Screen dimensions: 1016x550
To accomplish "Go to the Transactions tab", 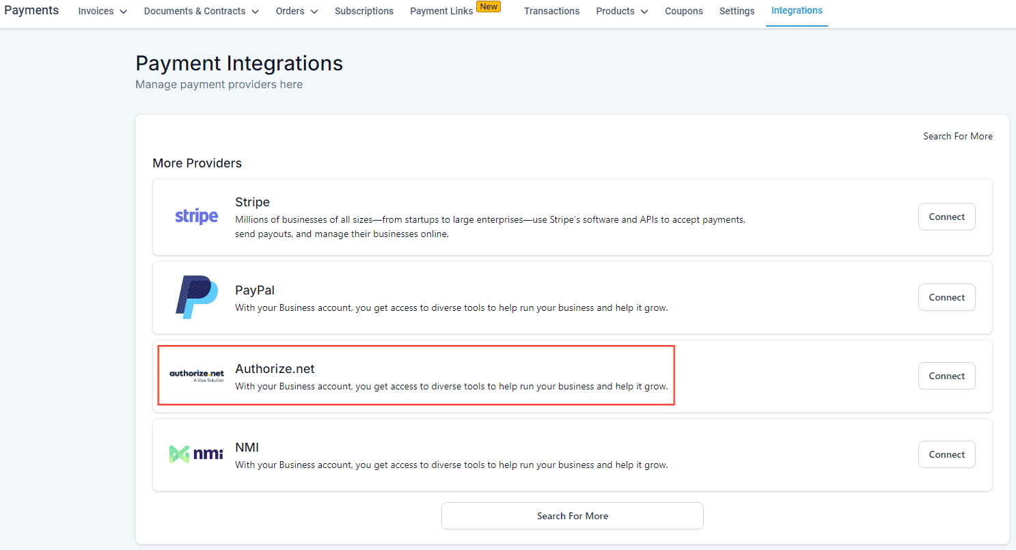I will click(x=551, y=11).
